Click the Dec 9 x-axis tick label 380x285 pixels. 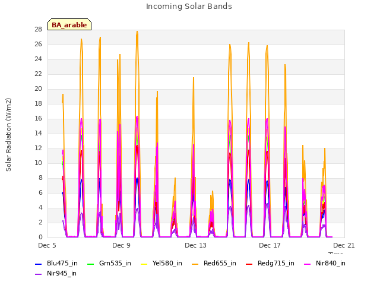tap(121, 245)
